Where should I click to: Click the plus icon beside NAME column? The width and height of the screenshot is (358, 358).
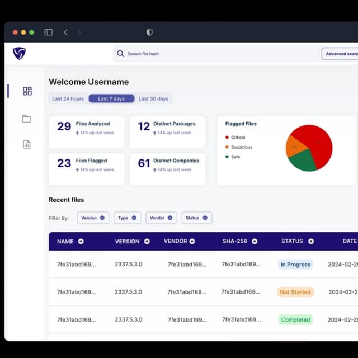coord(81,241)
